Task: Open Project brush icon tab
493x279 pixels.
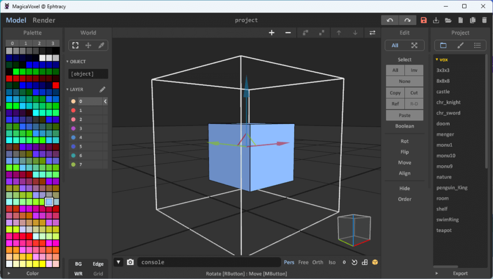Action: [x=460, y=45]
